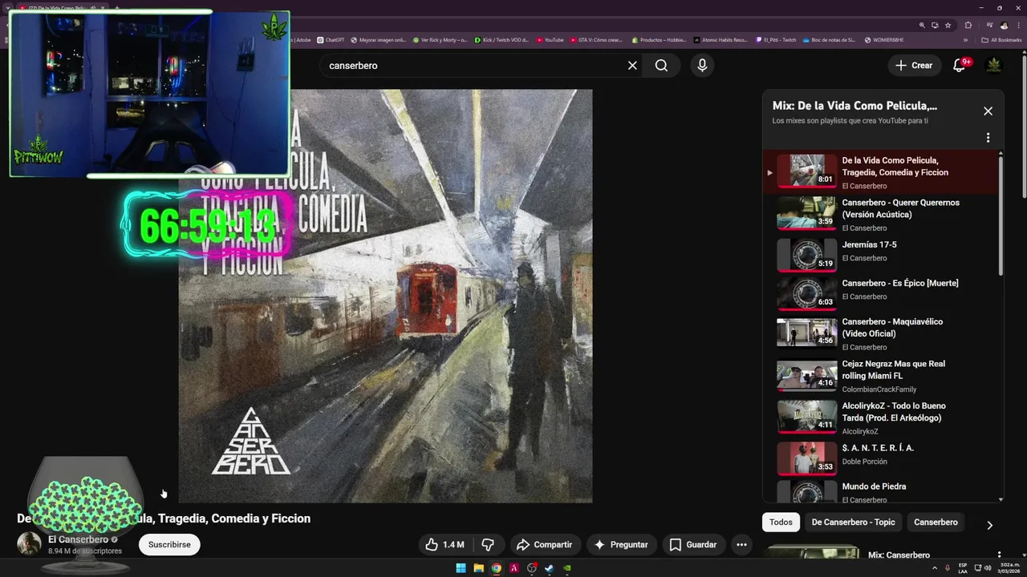Image resolution: width=1027 pixels, height=577 pixels.
Task: Expand the bookmarks overflow chevron
Action: 965,40
